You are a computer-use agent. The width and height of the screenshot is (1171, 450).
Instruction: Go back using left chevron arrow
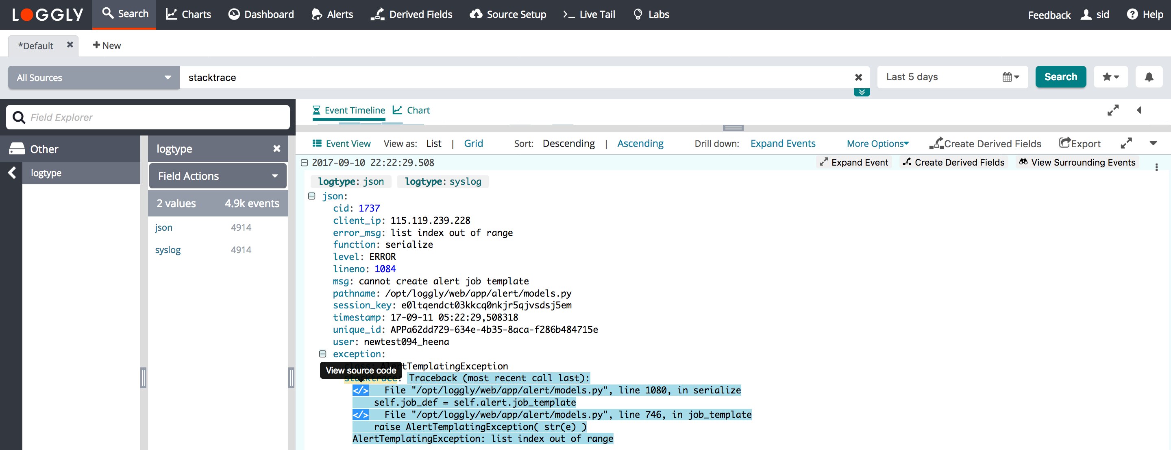pyautogui.click(x=12, y=173)
